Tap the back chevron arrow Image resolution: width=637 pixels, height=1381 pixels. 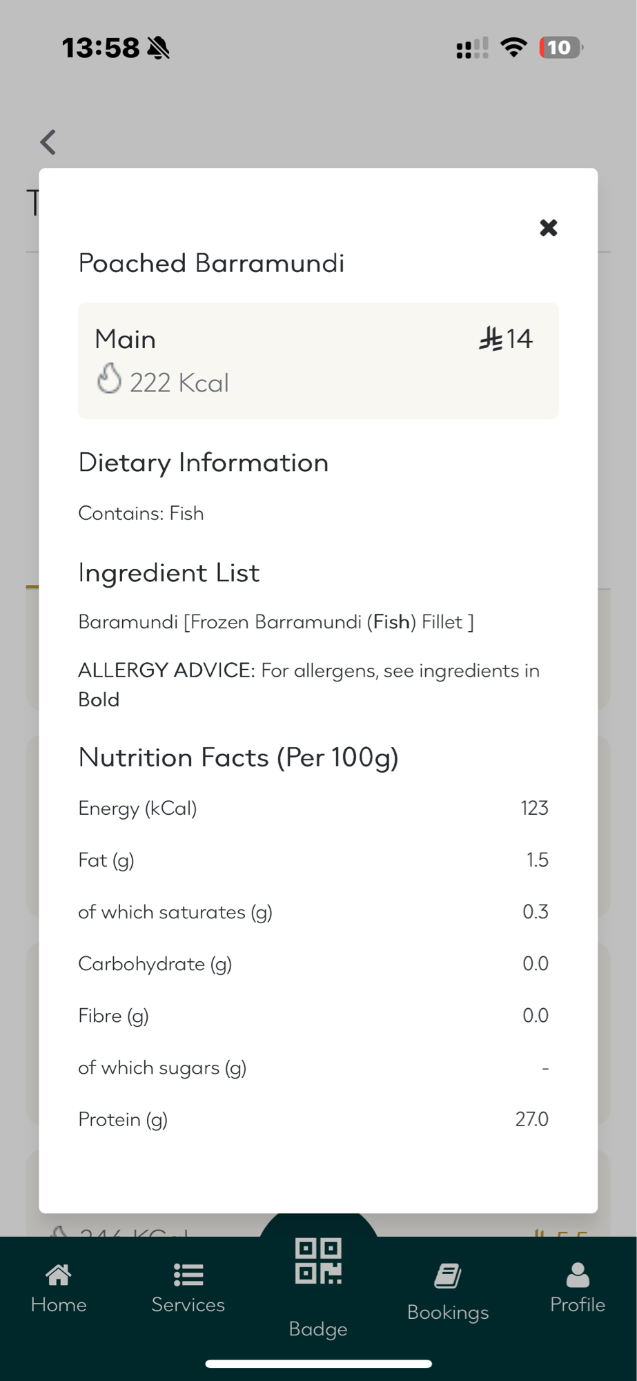[x=48, y=142]
